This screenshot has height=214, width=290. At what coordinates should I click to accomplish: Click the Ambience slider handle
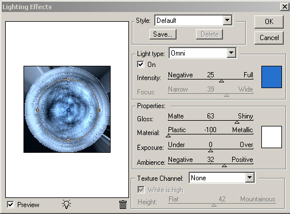[x=224, y=165]
